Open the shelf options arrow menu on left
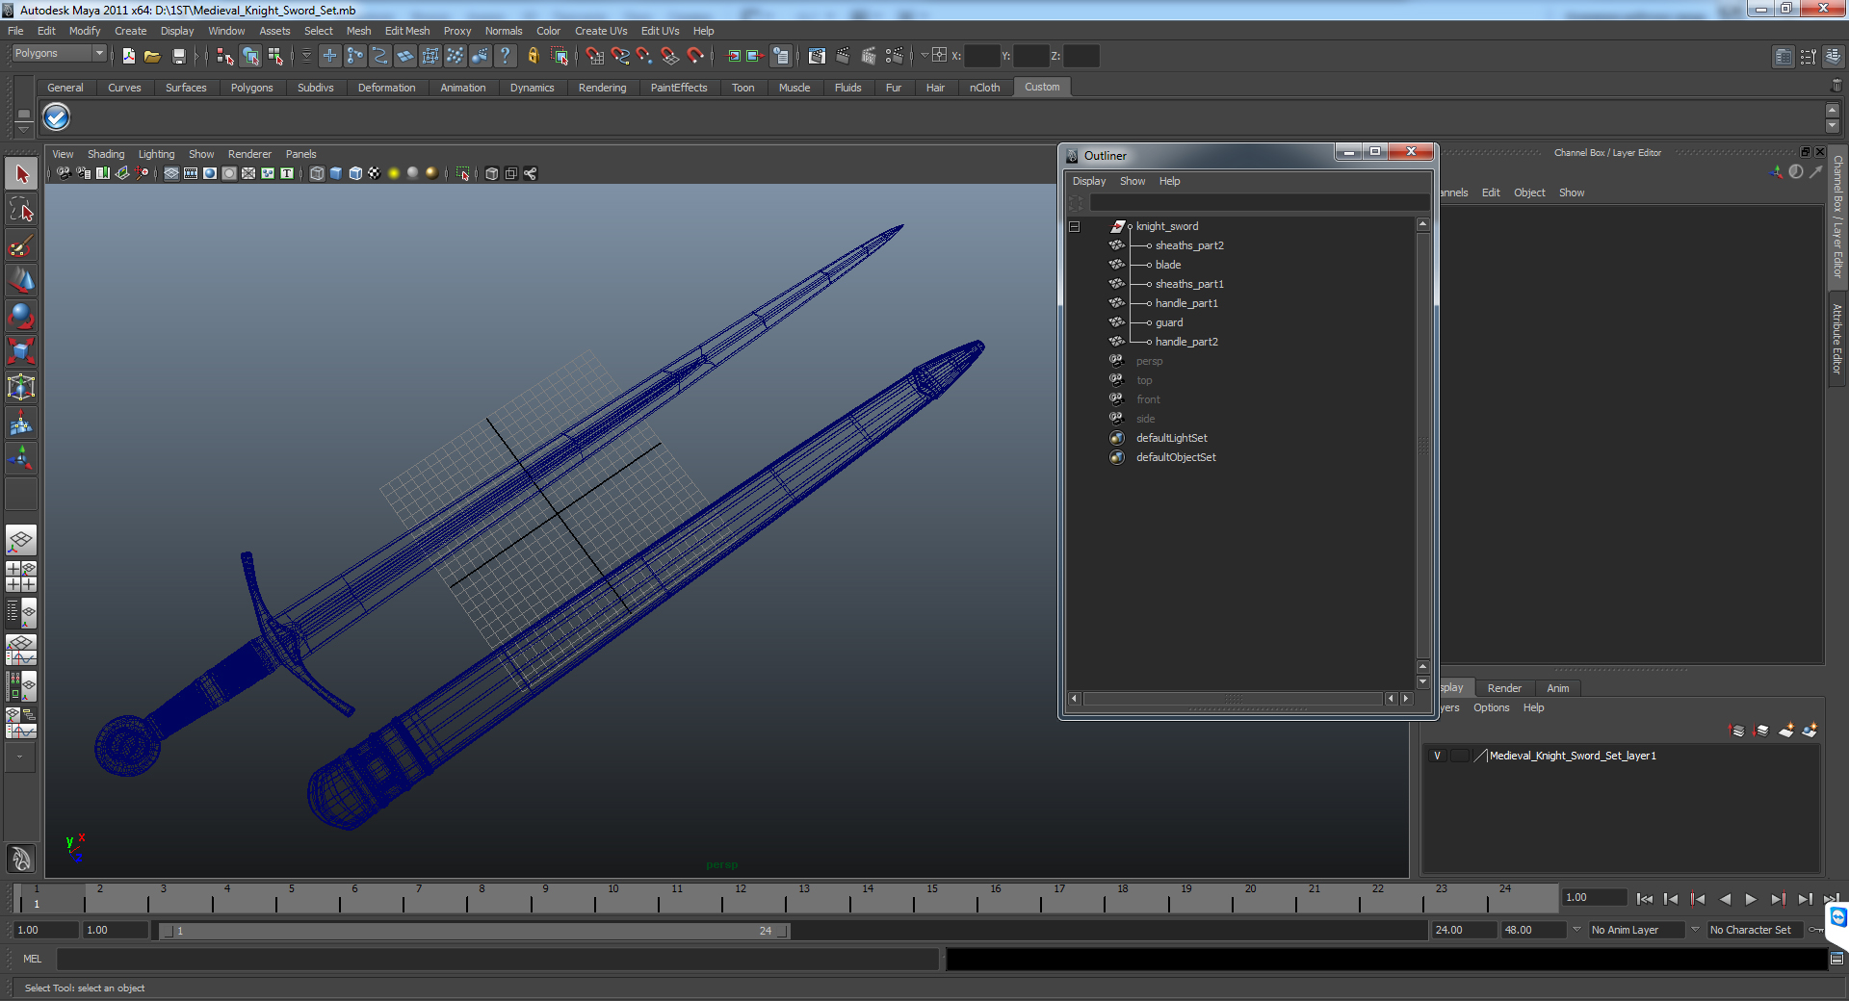 pyautogui.click(x=24, y=128)
